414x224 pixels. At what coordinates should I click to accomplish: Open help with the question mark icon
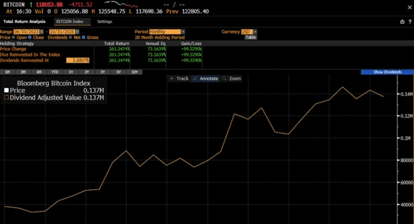tap(409, 22)
